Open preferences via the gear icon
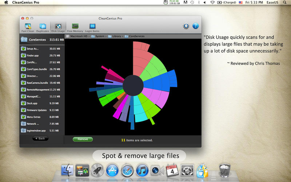 point(186,26)
